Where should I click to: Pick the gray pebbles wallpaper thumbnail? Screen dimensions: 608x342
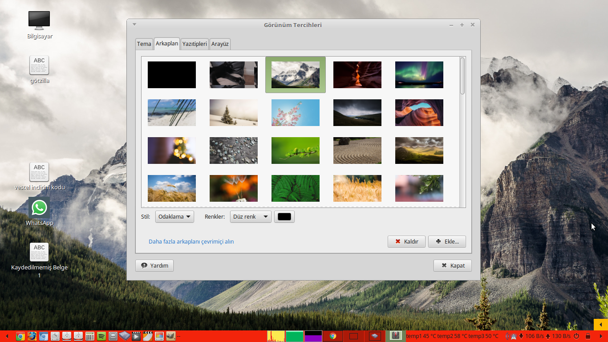234,151
